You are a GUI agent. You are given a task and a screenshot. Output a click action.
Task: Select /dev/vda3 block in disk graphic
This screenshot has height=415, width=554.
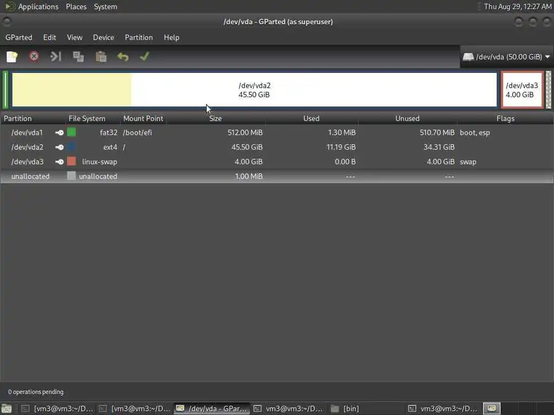(x=522, y=90)
